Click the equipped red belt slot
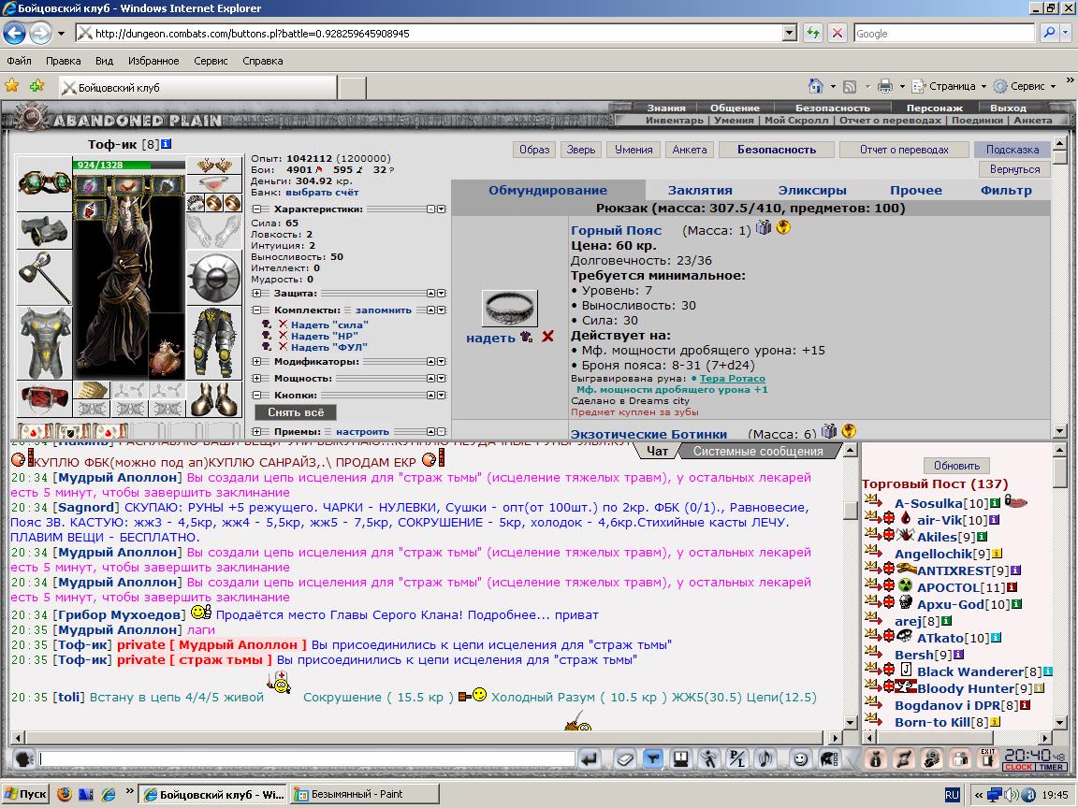The width and height of the screenshot is (1078, 808). 44,397
